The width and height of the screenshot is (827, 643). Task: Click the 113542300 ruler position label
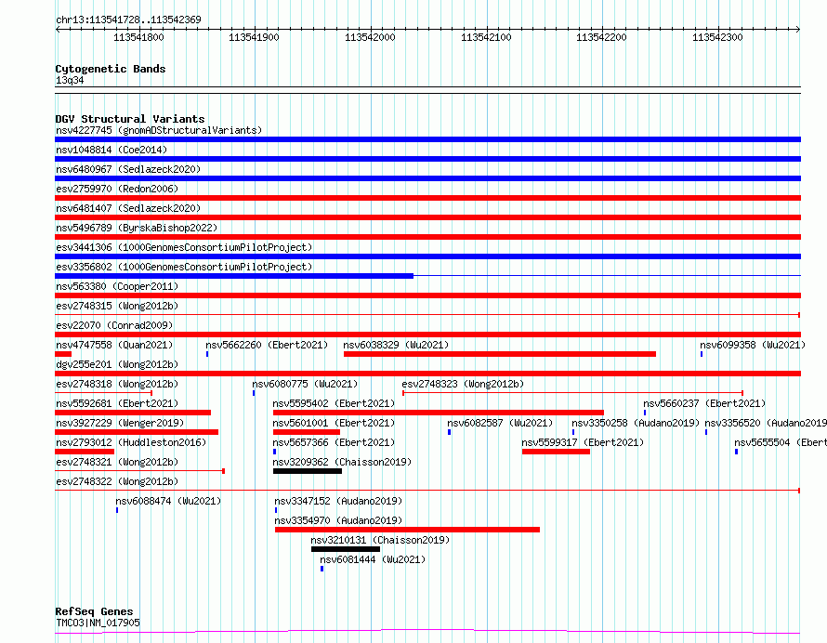[717, 37]
